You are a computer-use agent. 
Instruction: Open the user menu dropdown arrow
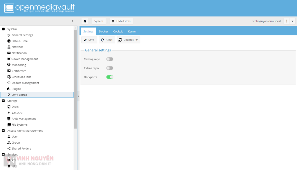point(292,21)
